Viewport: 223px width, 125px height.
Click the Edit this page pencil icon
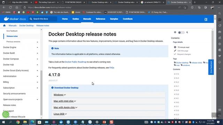(175, 51)
